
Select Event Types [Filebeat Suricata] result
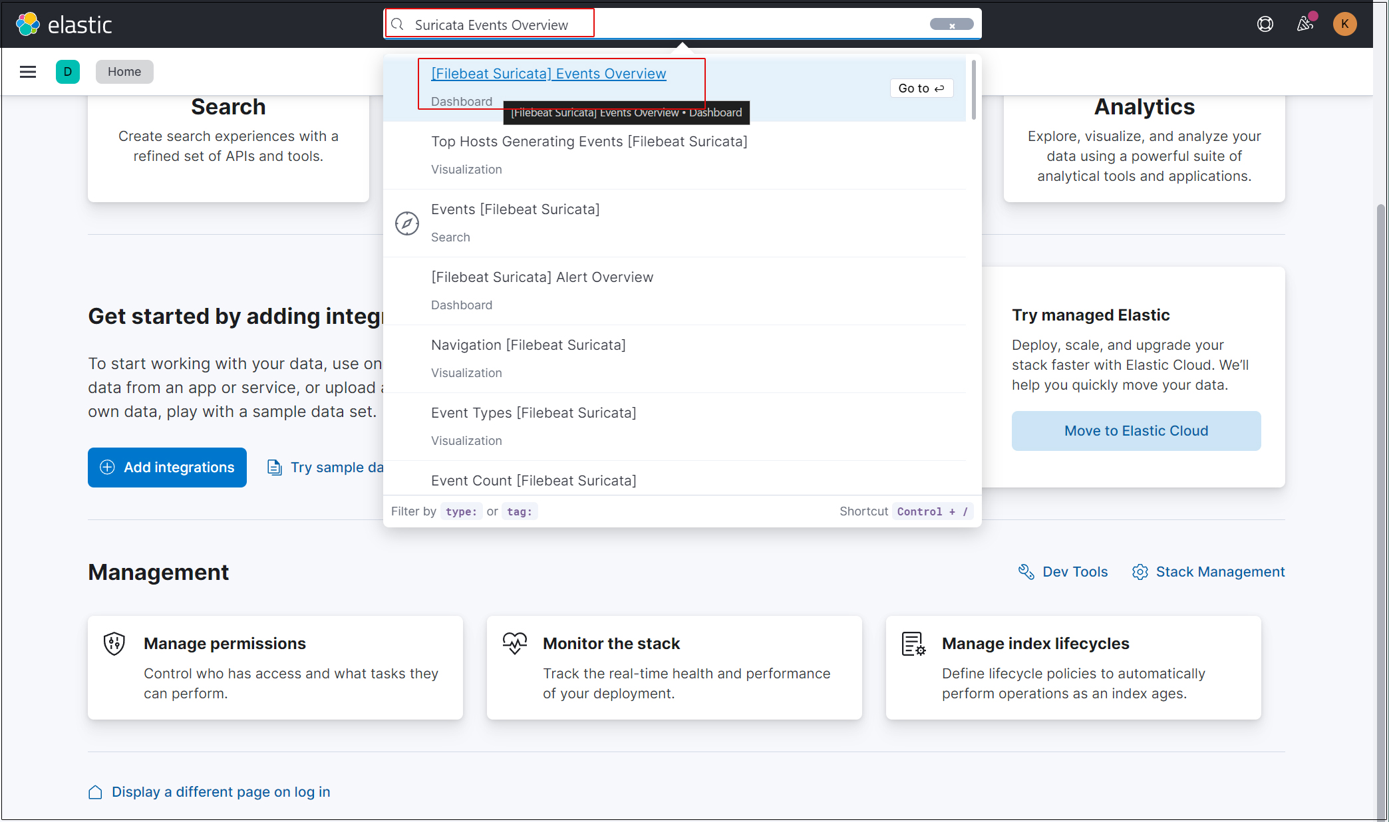(x=675, y=427)
